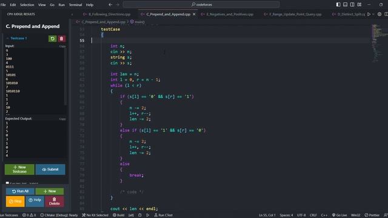Close the C_Prepend_and_Append.cpp tab
Screen dimensions: 388x218
(194, 15)
